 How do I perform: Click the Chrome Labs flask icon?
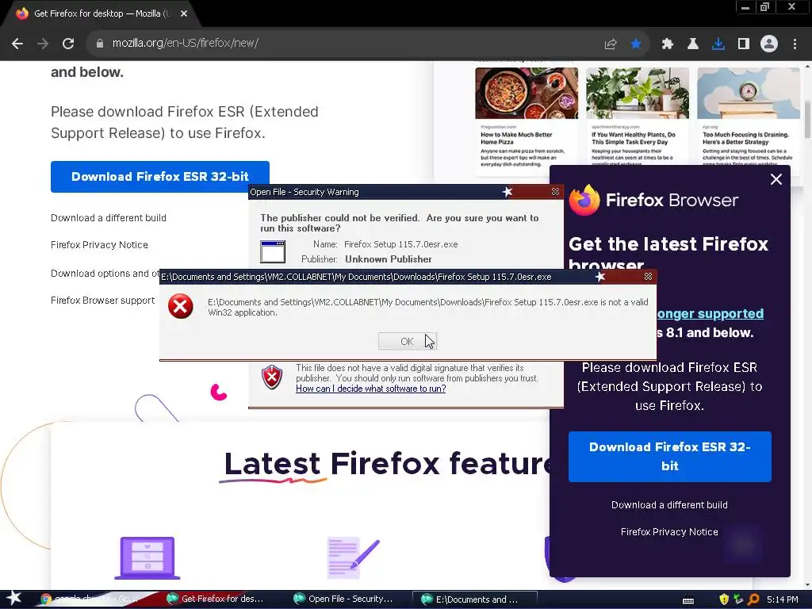(692, 44)
